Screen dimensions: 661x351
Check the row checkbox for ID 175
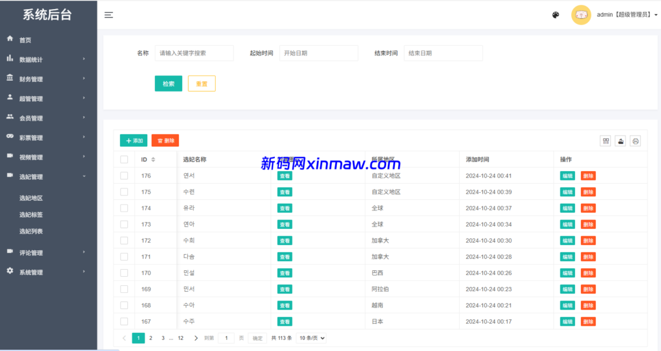[x=124, y=192]
